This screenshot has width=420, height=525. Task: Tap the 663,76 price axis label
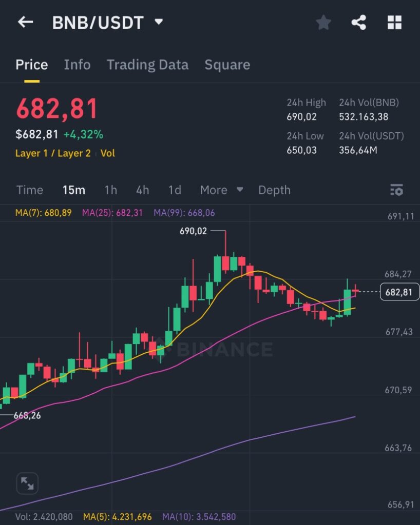(x=398, y=448)
